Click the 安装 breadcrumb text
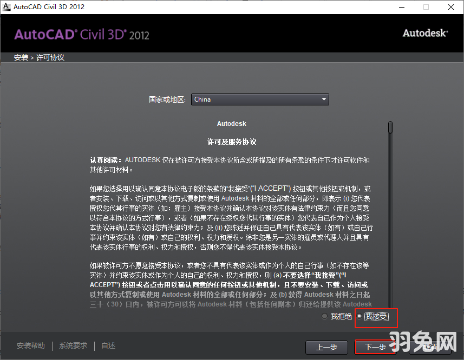464x360 pixels. pos(21,57)
